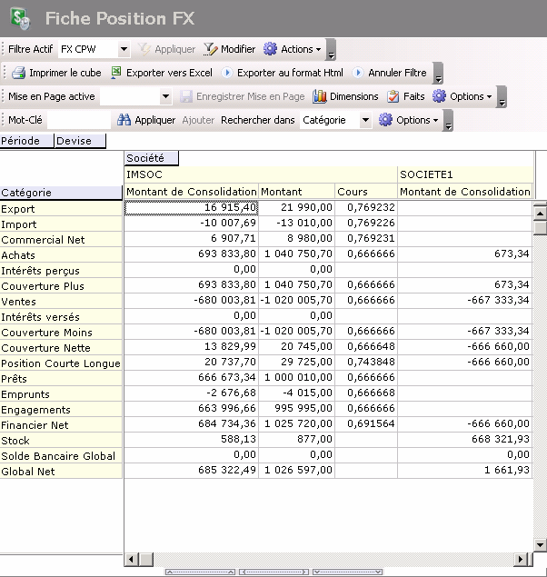Viewport: 547px width, 577px height.
Task: Click the Modifier filter icon
Action: tap(210, 49)
